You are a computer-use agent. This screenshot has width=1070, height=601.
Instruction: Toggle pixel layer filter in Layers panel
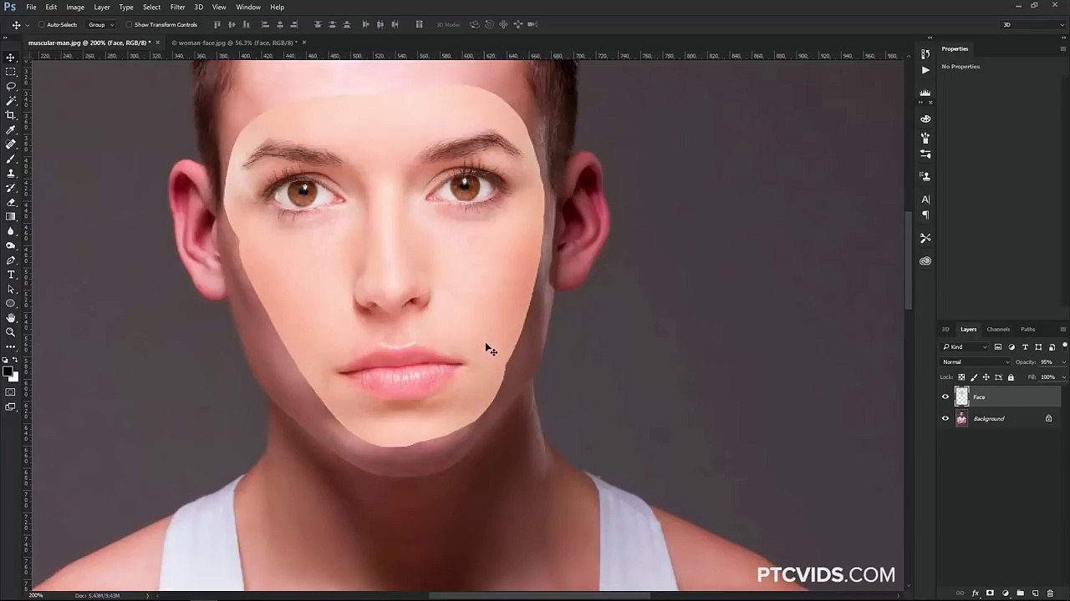(x=998, y=347)
